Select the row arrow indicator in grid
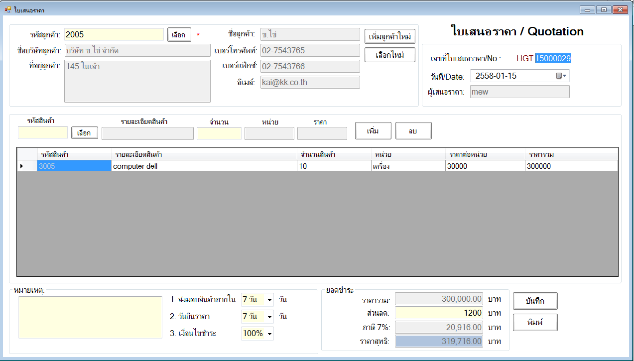This screenshot has height=361, width=634. pyautogui.click(x=22, y=166)
